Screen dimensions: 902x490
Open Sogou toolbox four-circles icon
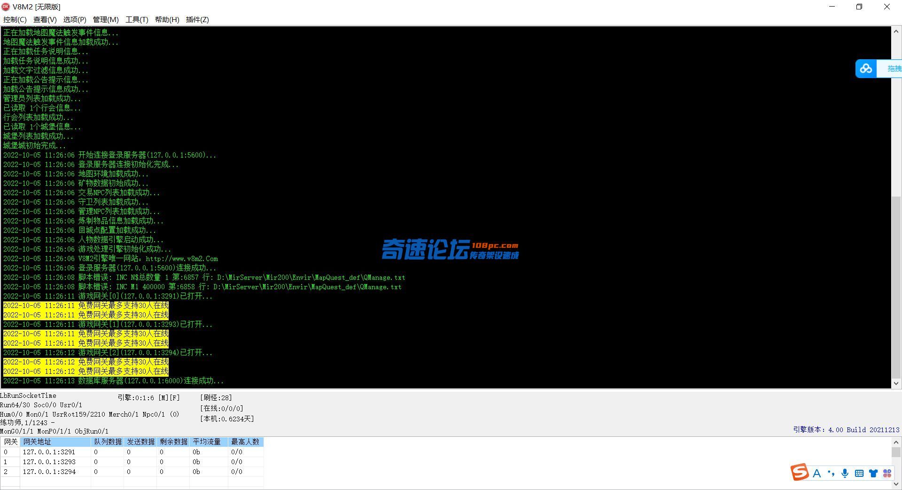tap(887, 474)
